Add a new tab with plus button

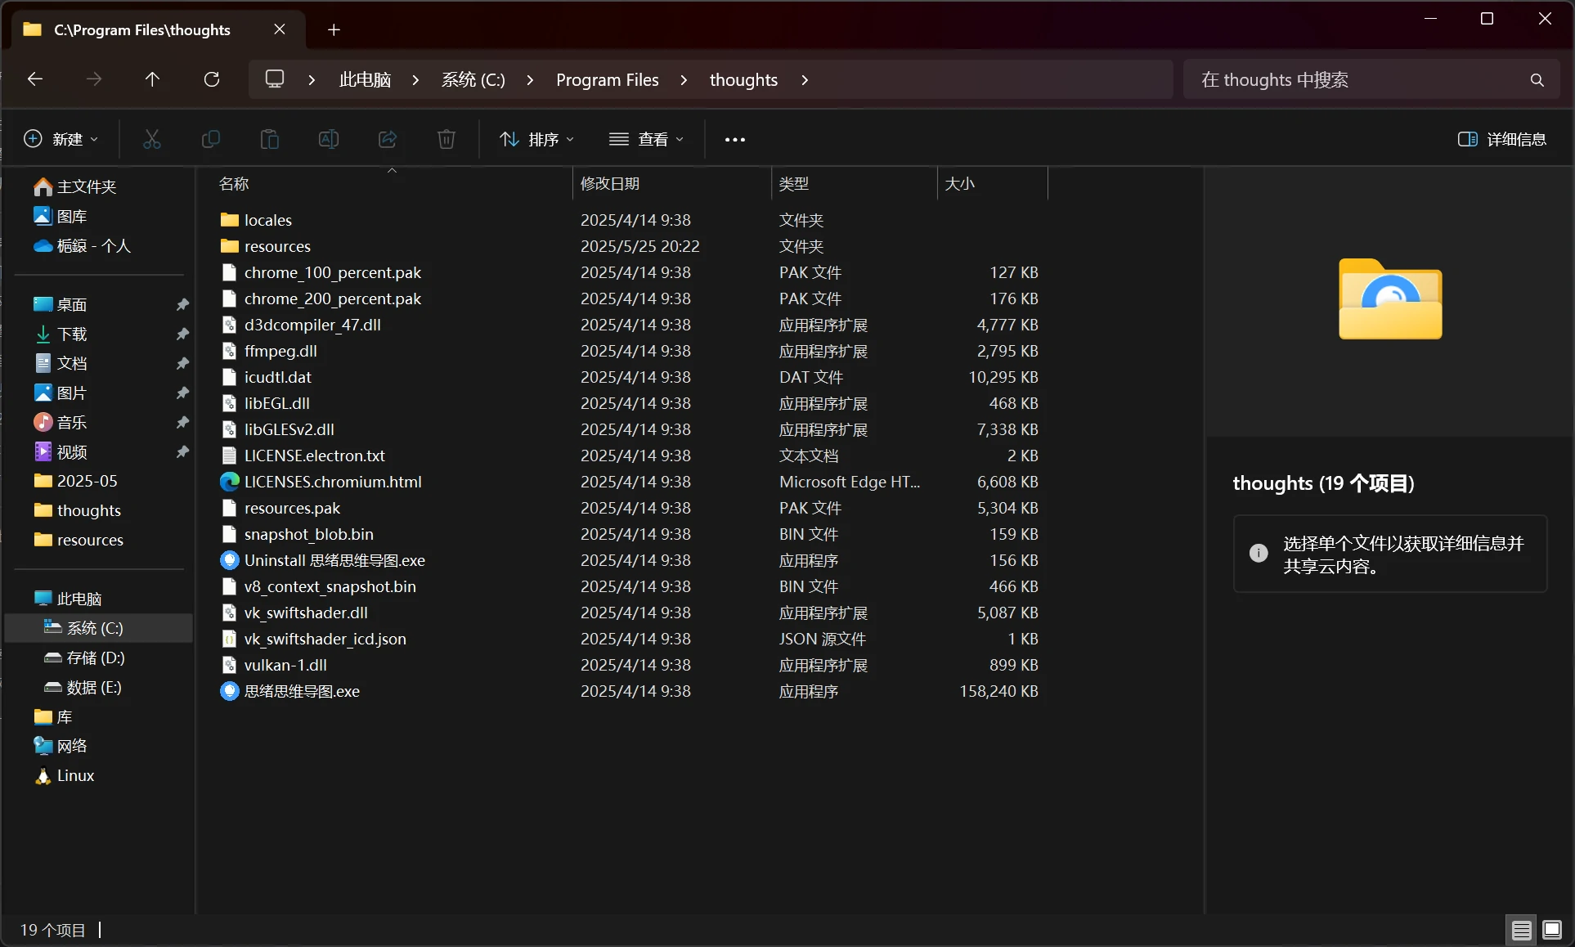coord(334,30)
